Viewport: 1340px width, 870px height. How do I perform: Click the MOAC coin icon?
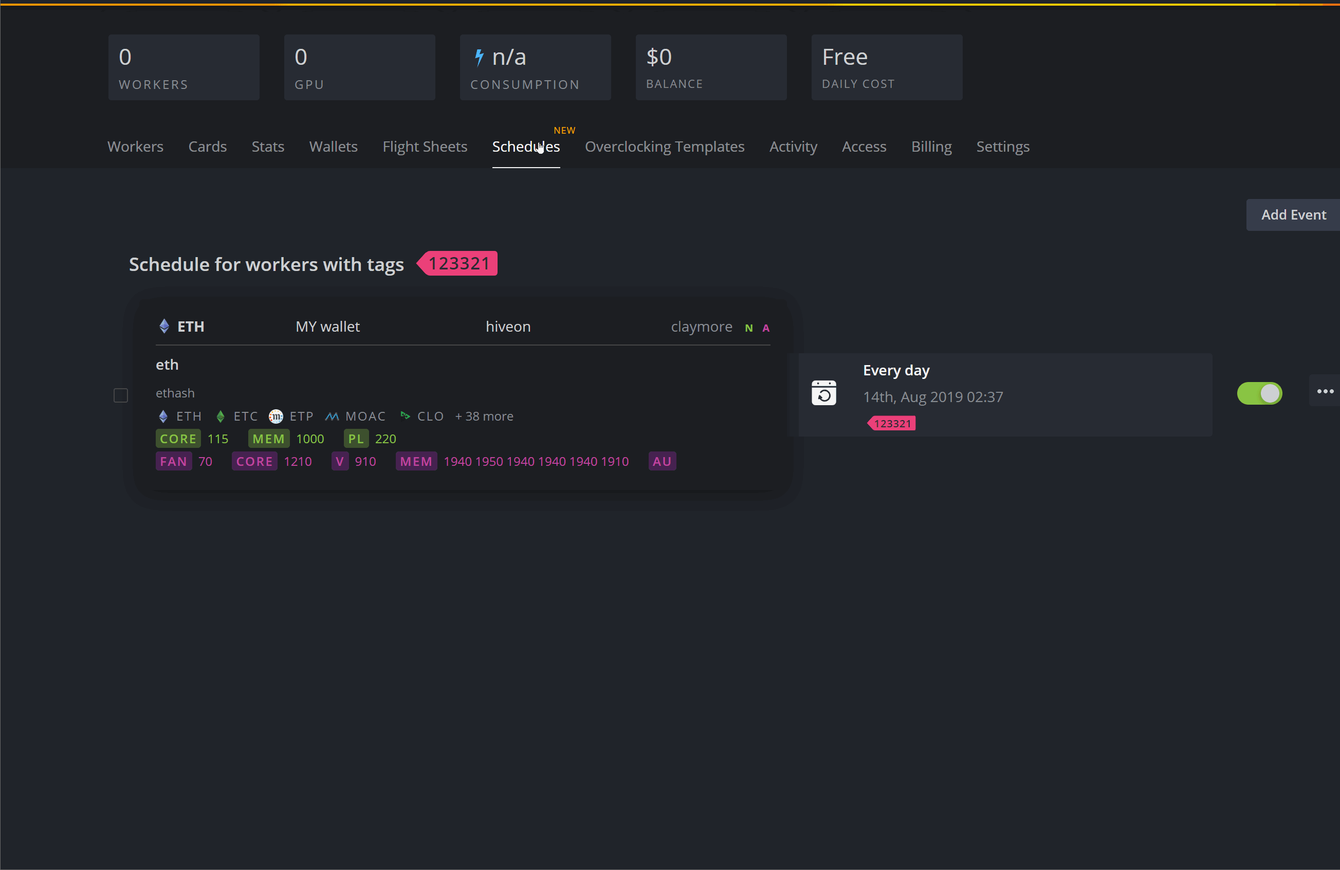332,416
